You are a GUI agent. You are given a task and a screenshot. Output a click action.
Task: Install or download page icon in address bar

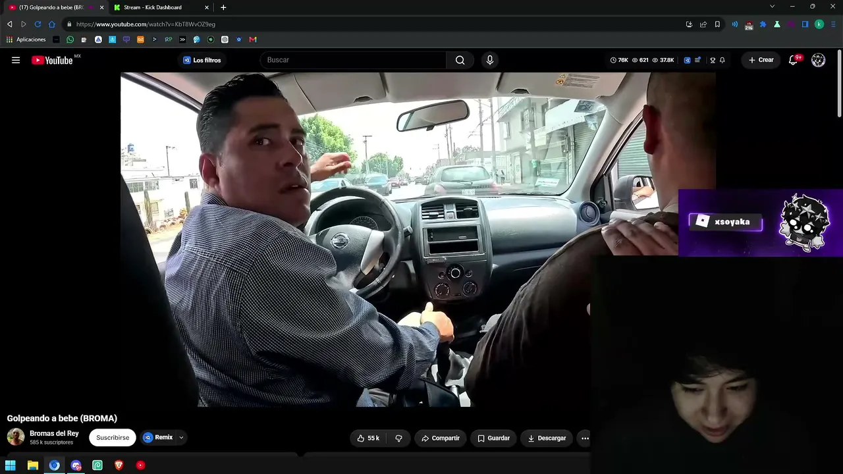[x=689, y=24]
